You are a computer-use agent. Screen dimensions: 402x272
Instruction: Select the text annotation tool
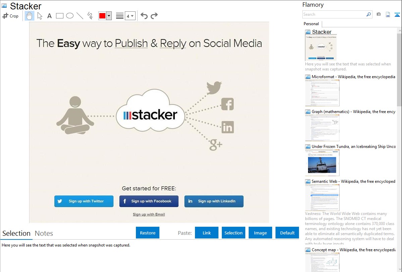coord(49,16)
